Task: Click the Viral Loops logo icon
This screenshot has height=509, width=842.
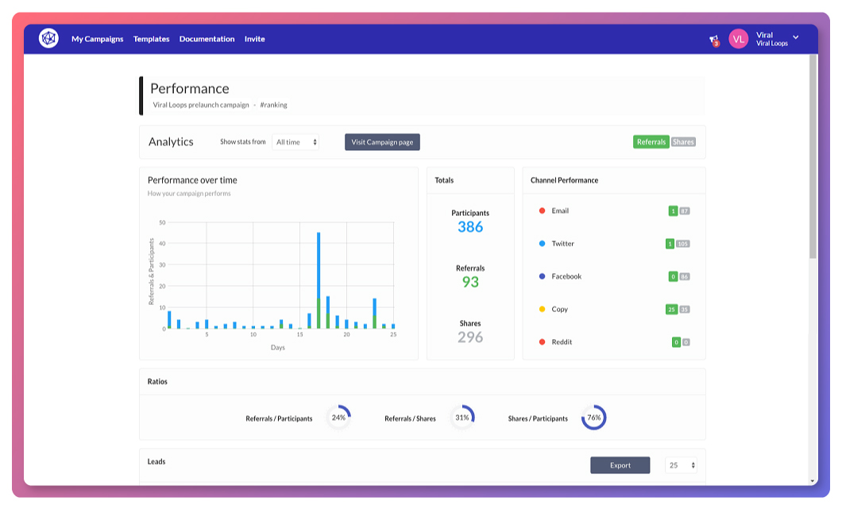Action: click(x=48, y=38)
